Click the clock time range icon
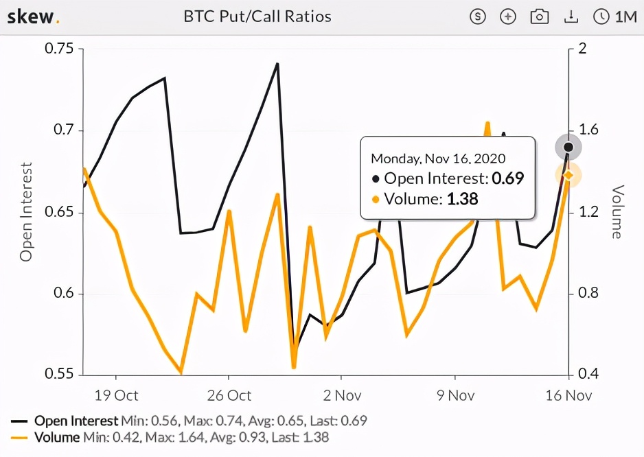644x457 pixels. [x=601, y=17]
